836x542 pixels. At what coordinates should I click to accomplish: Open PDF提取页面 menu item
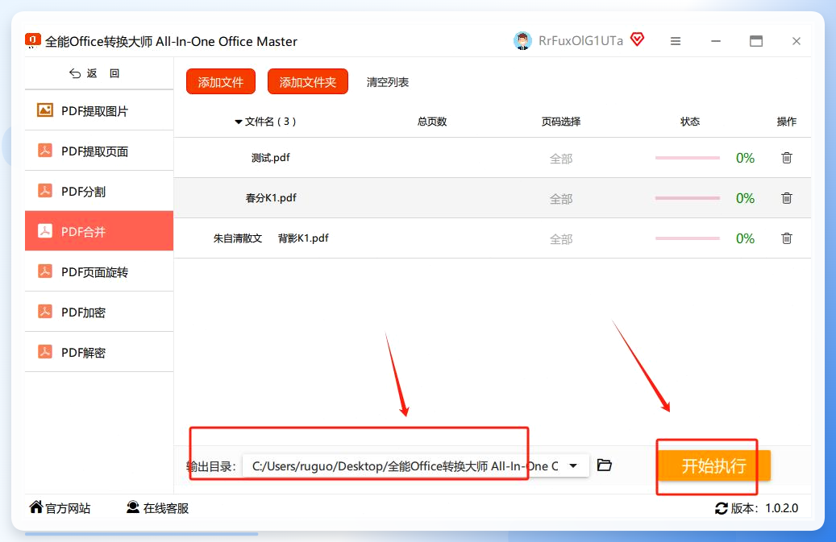(x=99, y=151)
